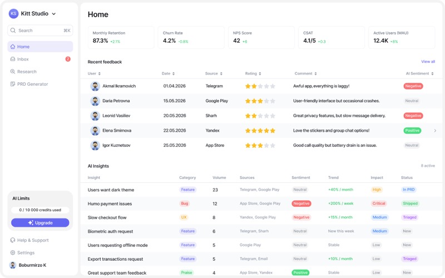Image resolution: width=445 pixels, height=278 pixels.
Task: Open View all recent feedback link
Action: tap(428, 62)
